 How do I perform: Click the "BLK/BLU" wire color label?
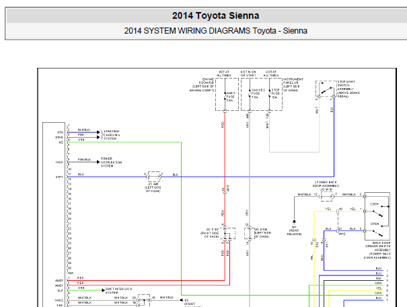click(x=84, y=130)
